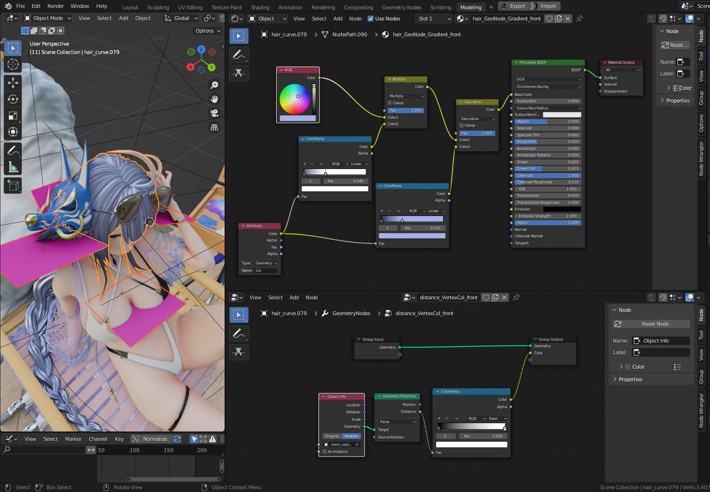Unlink distance_VertexCol_front node group
The width and height of the screenshot is (710, 492).
[x=505, y=297]
